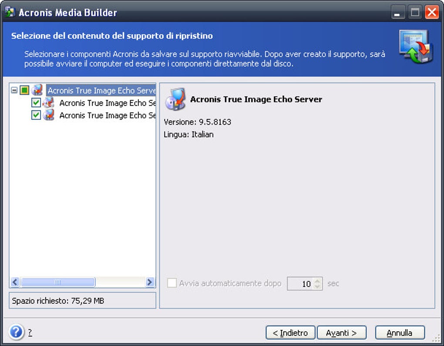The width and height of the screenshot is (444, 346).
Task: Click the Acronis Media Builder title bar icon
Action: click(x=10, y=12)
